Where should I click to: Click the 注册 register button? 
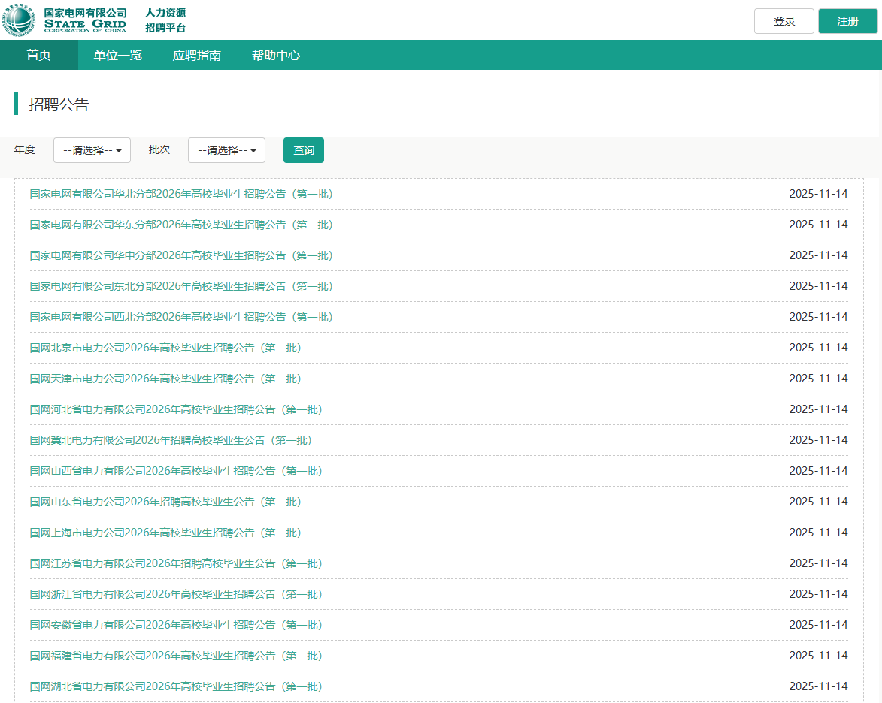tap(847, 21)
